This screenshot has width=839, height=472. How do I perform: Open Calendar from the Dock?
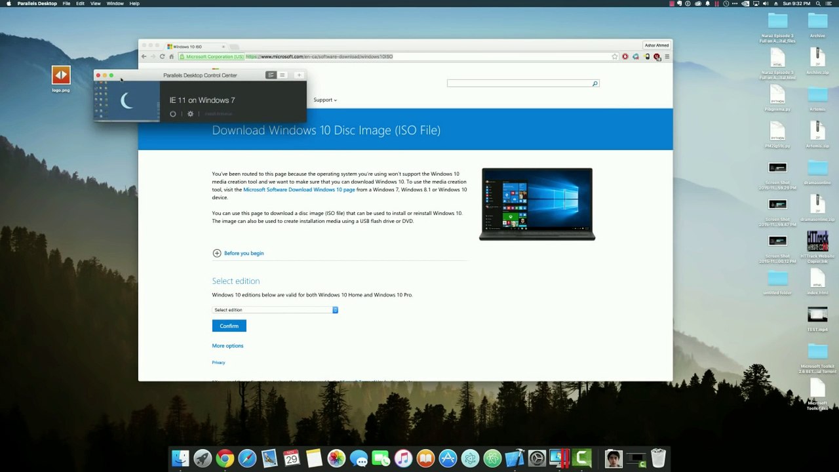(292, 458)
